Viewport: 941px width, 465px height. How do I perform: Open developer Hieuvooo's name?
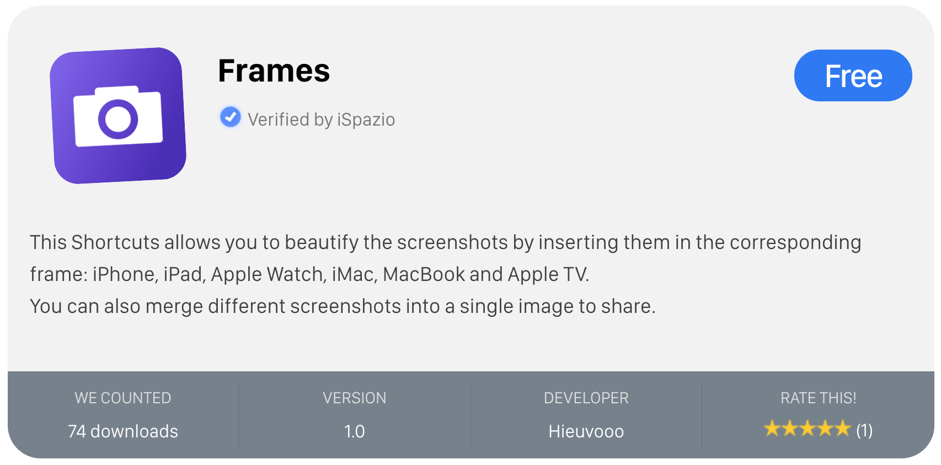click(586, 431)
